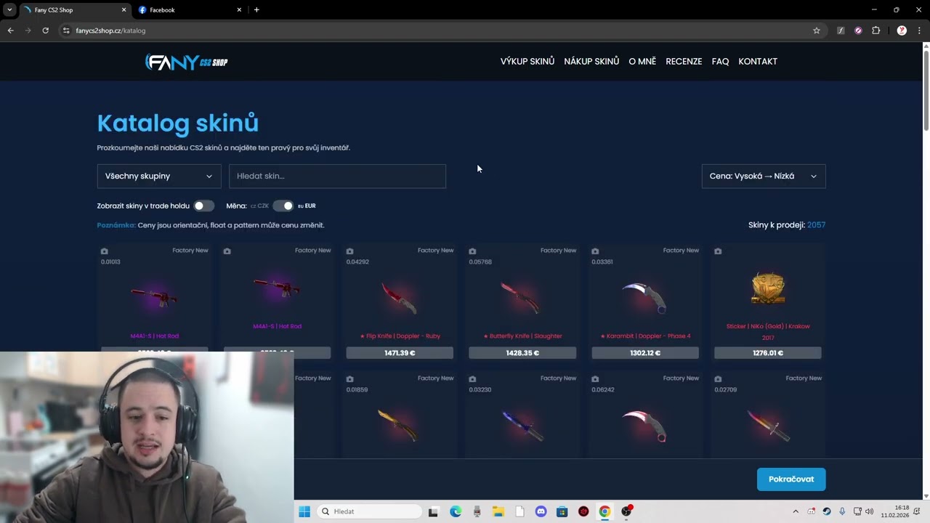Open the FAQ page
930x523 pixels.
pyautogui.click(x=720, y=62)
